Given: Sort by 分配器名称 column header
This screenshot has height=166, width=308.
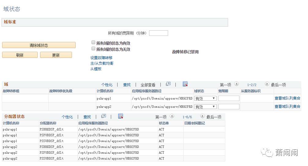Looking at the screenshot, I should pyautogui.click(x=48, y=123).
